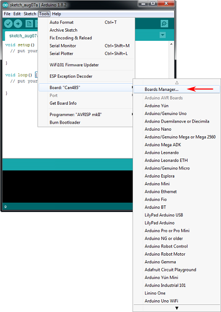This screenshot has height=312, width=221.
Task: Open the Serial Monitor magnifier icon
Action: point(164,24)
